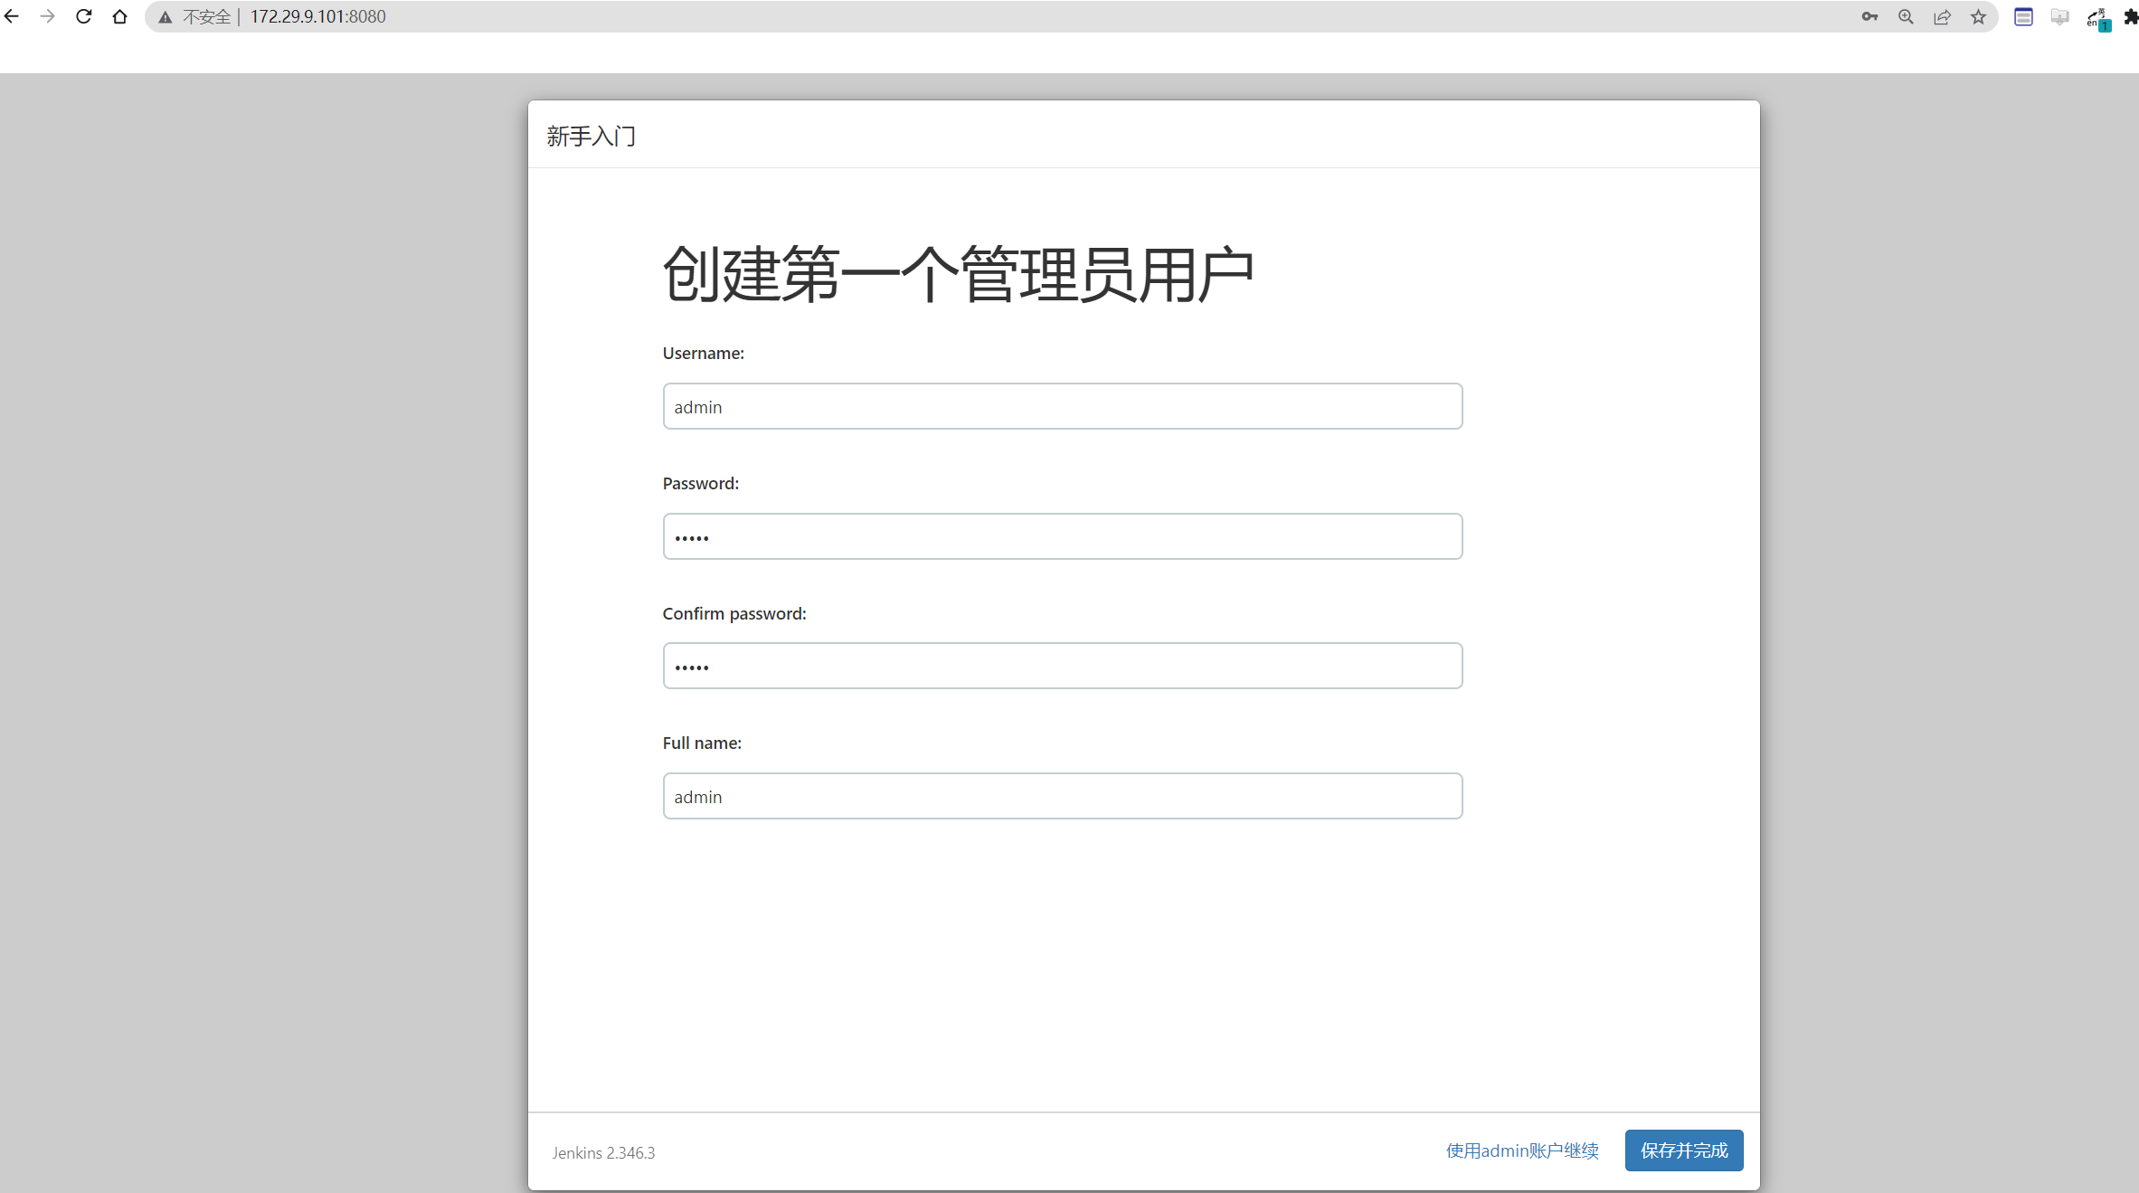Click the gray monitor extension icon
Image resolution: width=2139 pixels, height=1193 pixels.
point(2059,16)
